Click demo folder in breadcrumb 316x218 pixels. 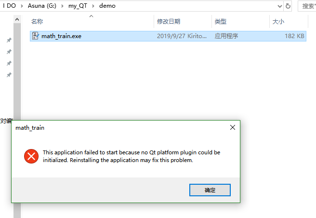pyautogui.click(x=107, y=6)
